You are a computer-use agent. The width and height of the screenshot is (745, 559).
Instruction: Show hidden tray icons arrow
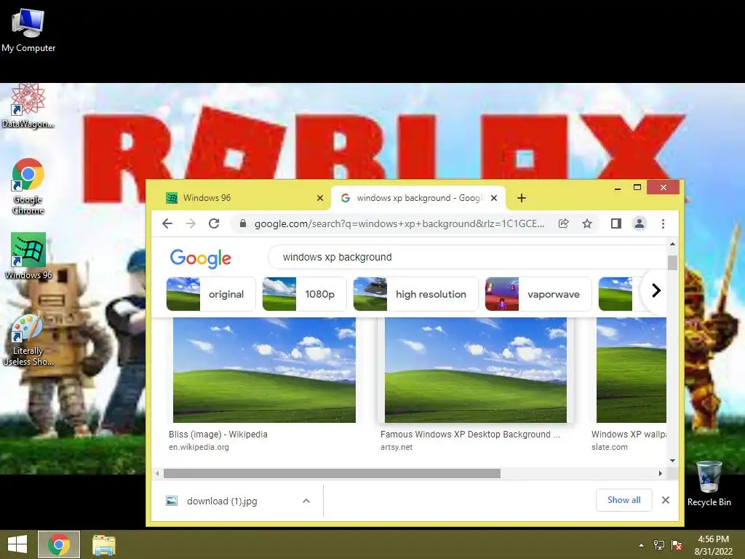coord(642,545)
